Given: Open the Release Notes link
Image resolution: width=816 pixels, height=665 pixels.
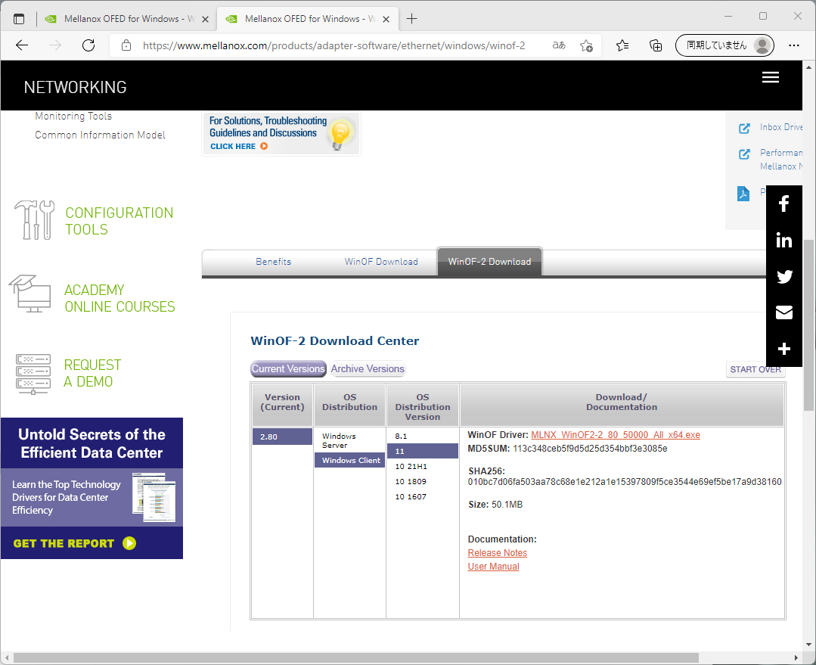Looking at the screenshot, I should pos(497,553).
